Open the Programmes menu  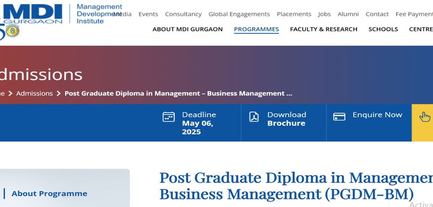click(x=256, y=29)
